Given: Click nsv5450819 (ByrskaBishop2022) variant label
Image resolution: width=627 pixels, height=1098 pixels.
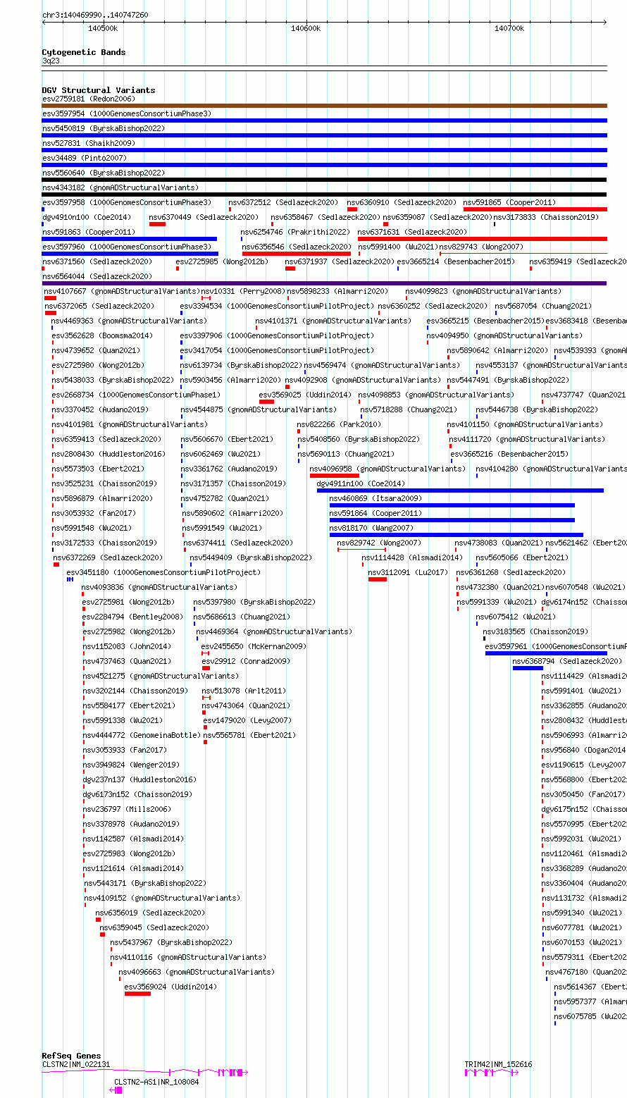Looking at the screenshot, I should (x=104, y=128).
